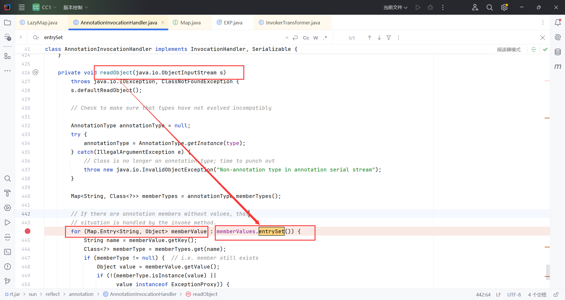This screenshot has height=300, width=565.
Task: Toggle Match Case search option
Action: (x=306, y=38)
